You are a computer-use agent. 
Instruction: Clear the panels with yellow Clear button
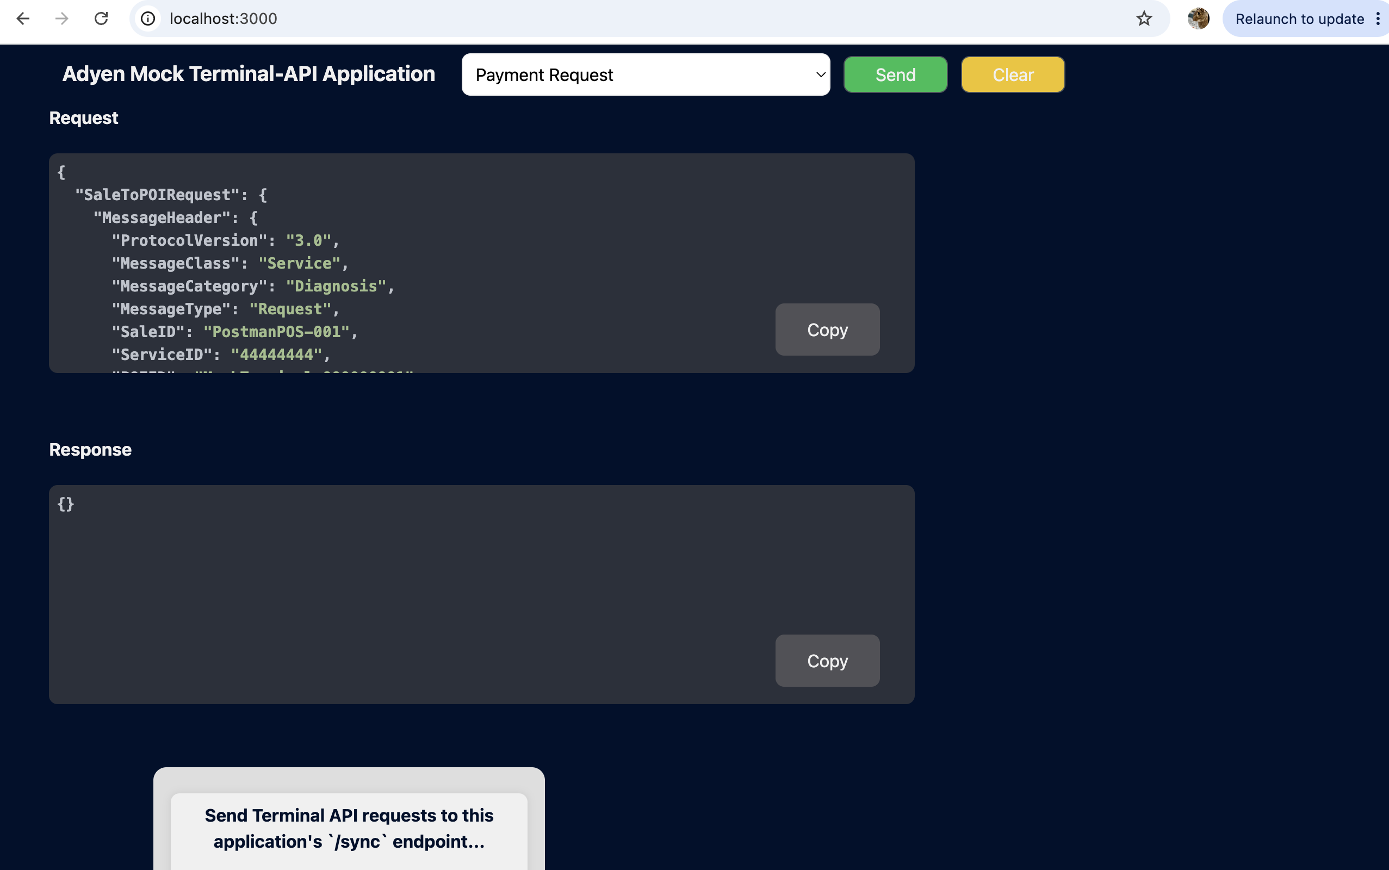1013,75
